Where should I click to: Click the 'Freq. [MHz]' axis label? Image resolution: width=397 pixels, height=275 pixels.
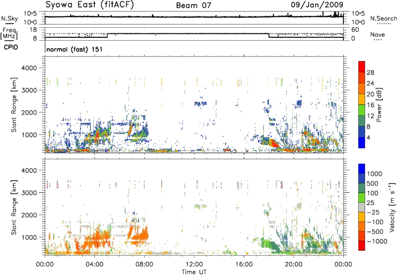pos(9,33)
